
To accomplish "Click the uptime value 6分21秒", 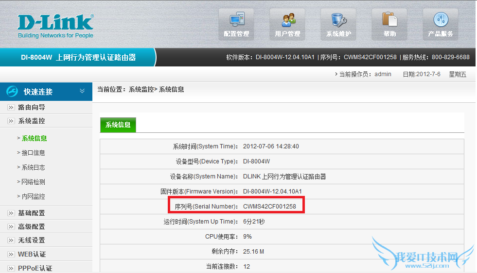I will pos(254,222).
